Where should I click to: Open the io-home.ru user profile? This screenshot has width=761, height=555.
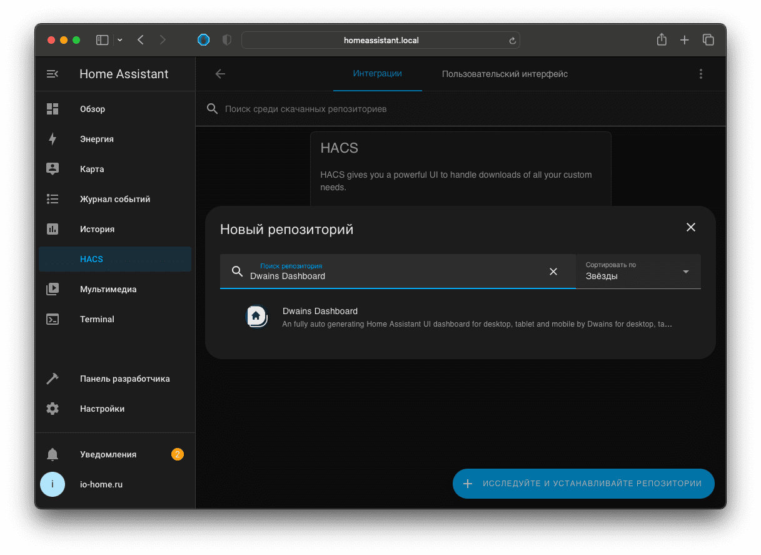pyautogui.click(x=101, y=484)
